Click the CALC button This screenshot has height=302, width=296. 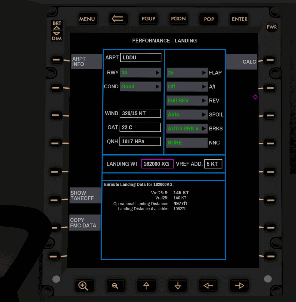click(x=242, y=62)
